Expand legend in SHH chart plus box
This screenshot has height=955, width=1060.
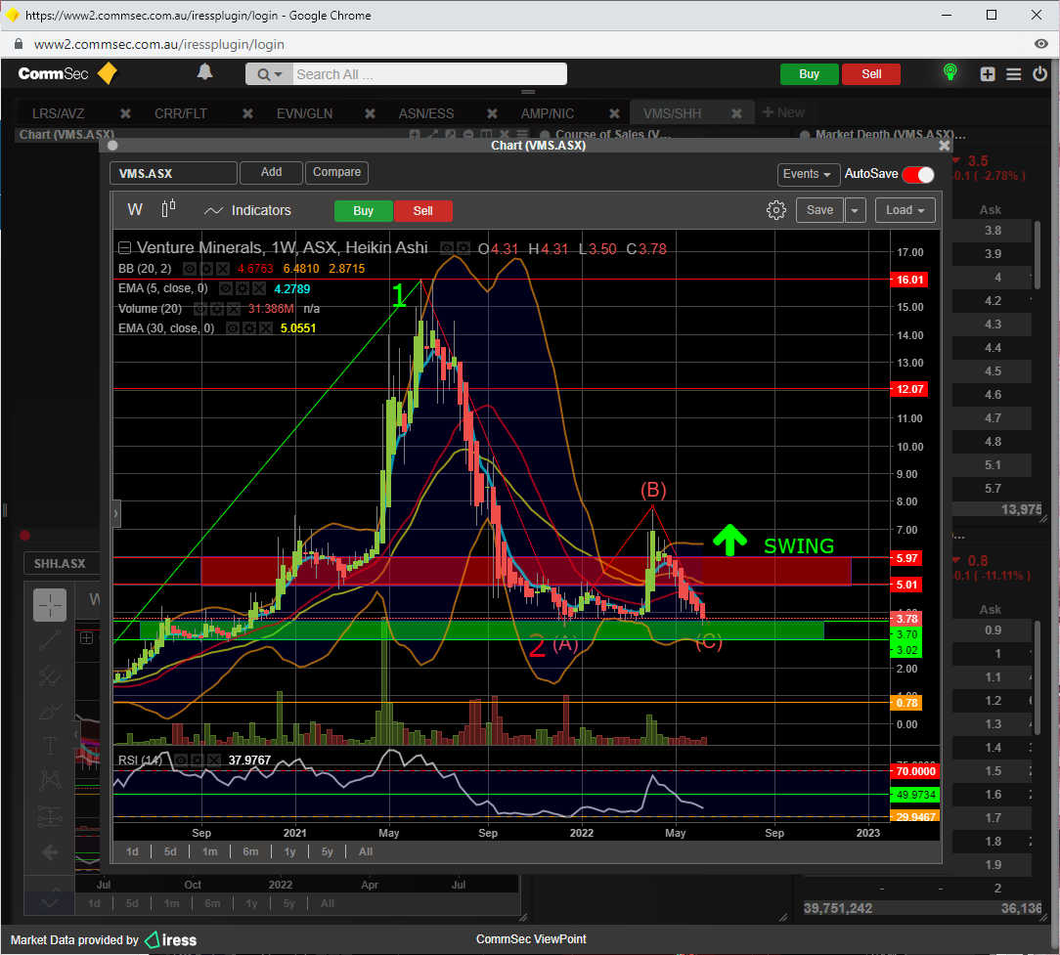pyautogui.click(x=86, y=638)
